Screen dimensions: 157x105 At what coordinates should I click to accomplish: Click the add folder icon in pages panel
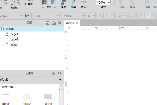click(54, 23)
